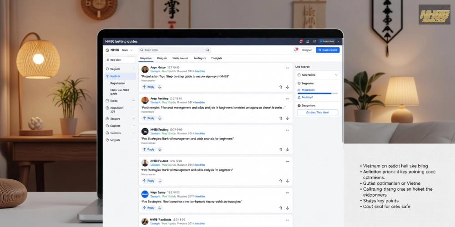
Task: Switch to the third tab above the feed
Action: (x=180, y=58)
